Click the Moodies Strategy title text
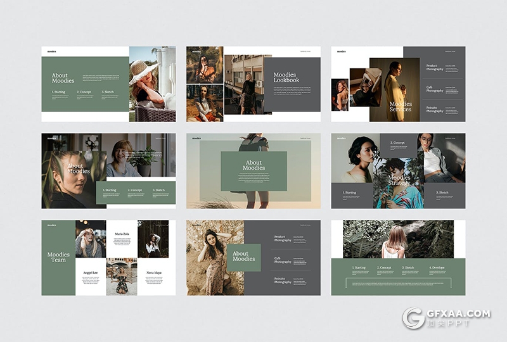Image resolution: width=507 pixels, height=342 pixels. click(x=399, y=180)
